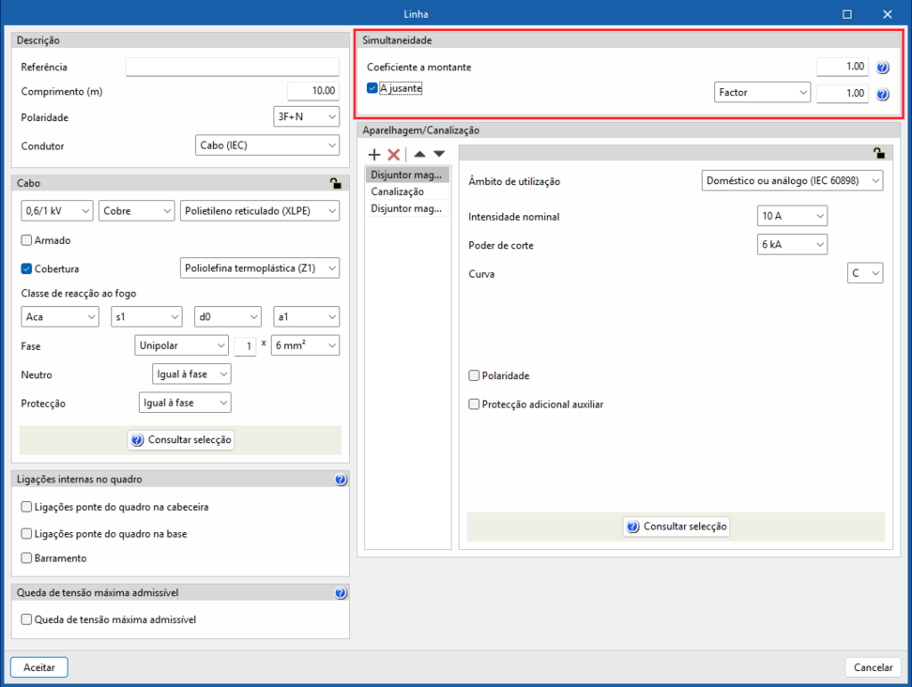Enable Ligações ponte do quadro na cabeceira
The width and height of the screenshot is (912, 687).
pyautogui.click(x=26, y=507)
